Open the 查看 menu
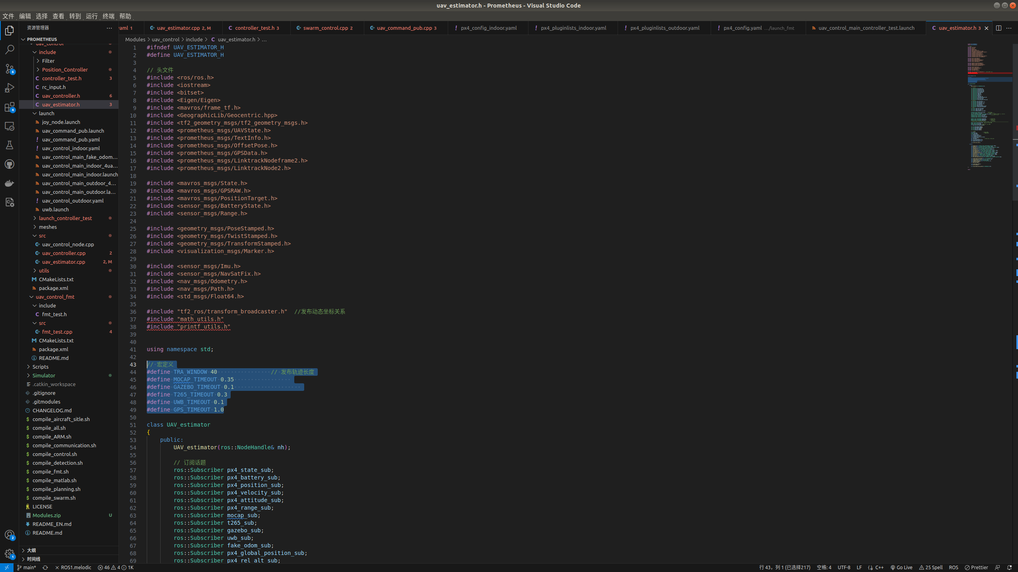Viewport: 1018px width, 572px height. [58, 16]
